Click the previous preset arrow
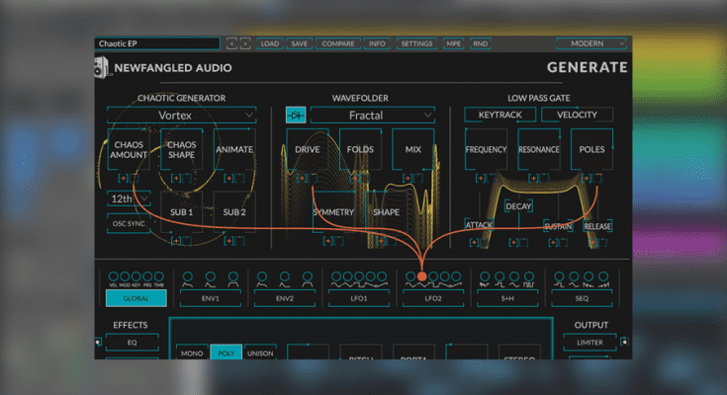 231,43
